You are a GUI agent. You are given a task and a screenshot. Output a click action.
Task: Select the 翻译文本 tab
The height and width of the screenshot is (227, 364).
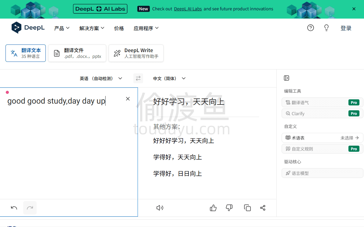26,53
